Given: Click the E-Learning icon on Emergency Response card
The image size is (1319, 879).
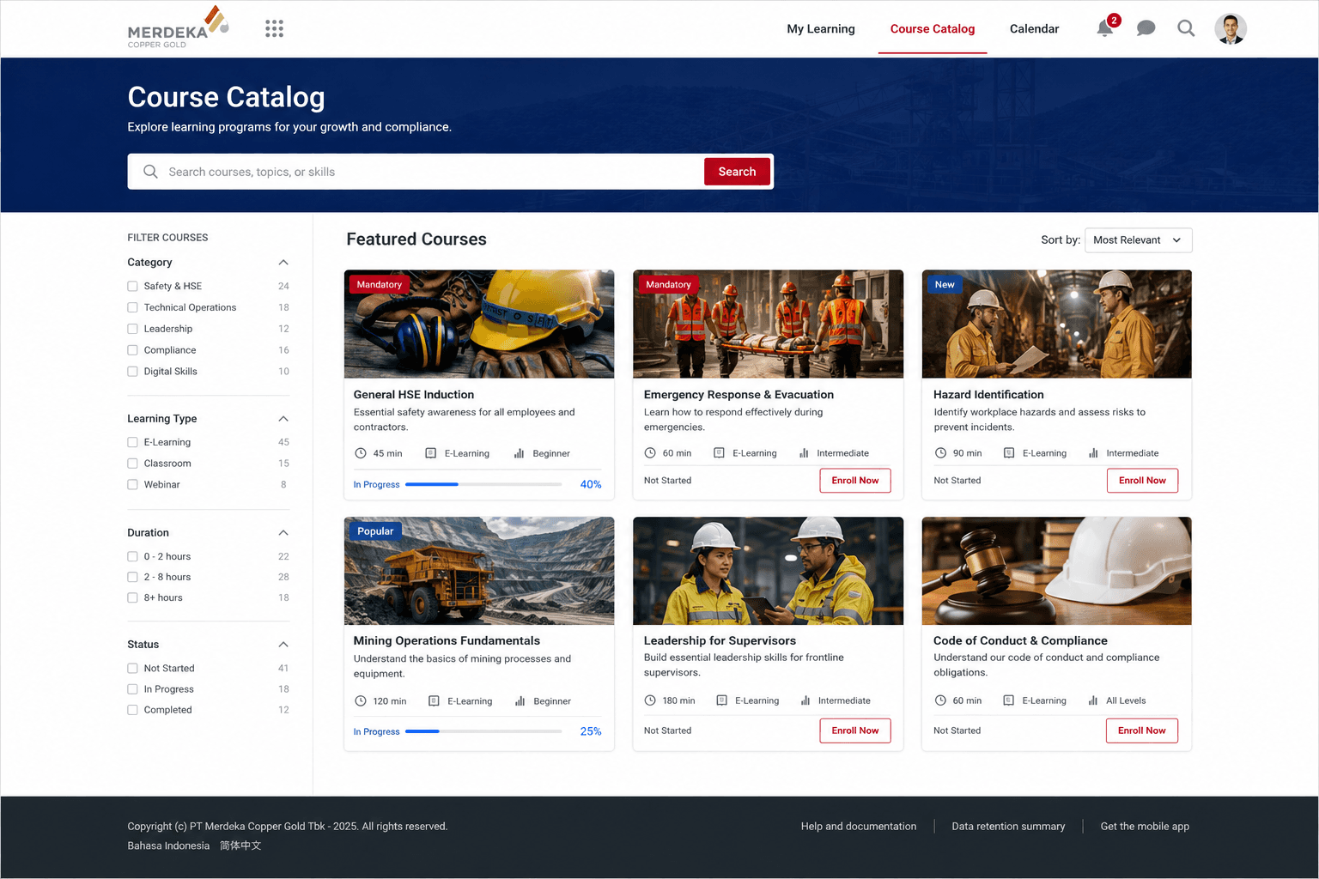Looking at the screenshot, I should [x=720, y=453].
